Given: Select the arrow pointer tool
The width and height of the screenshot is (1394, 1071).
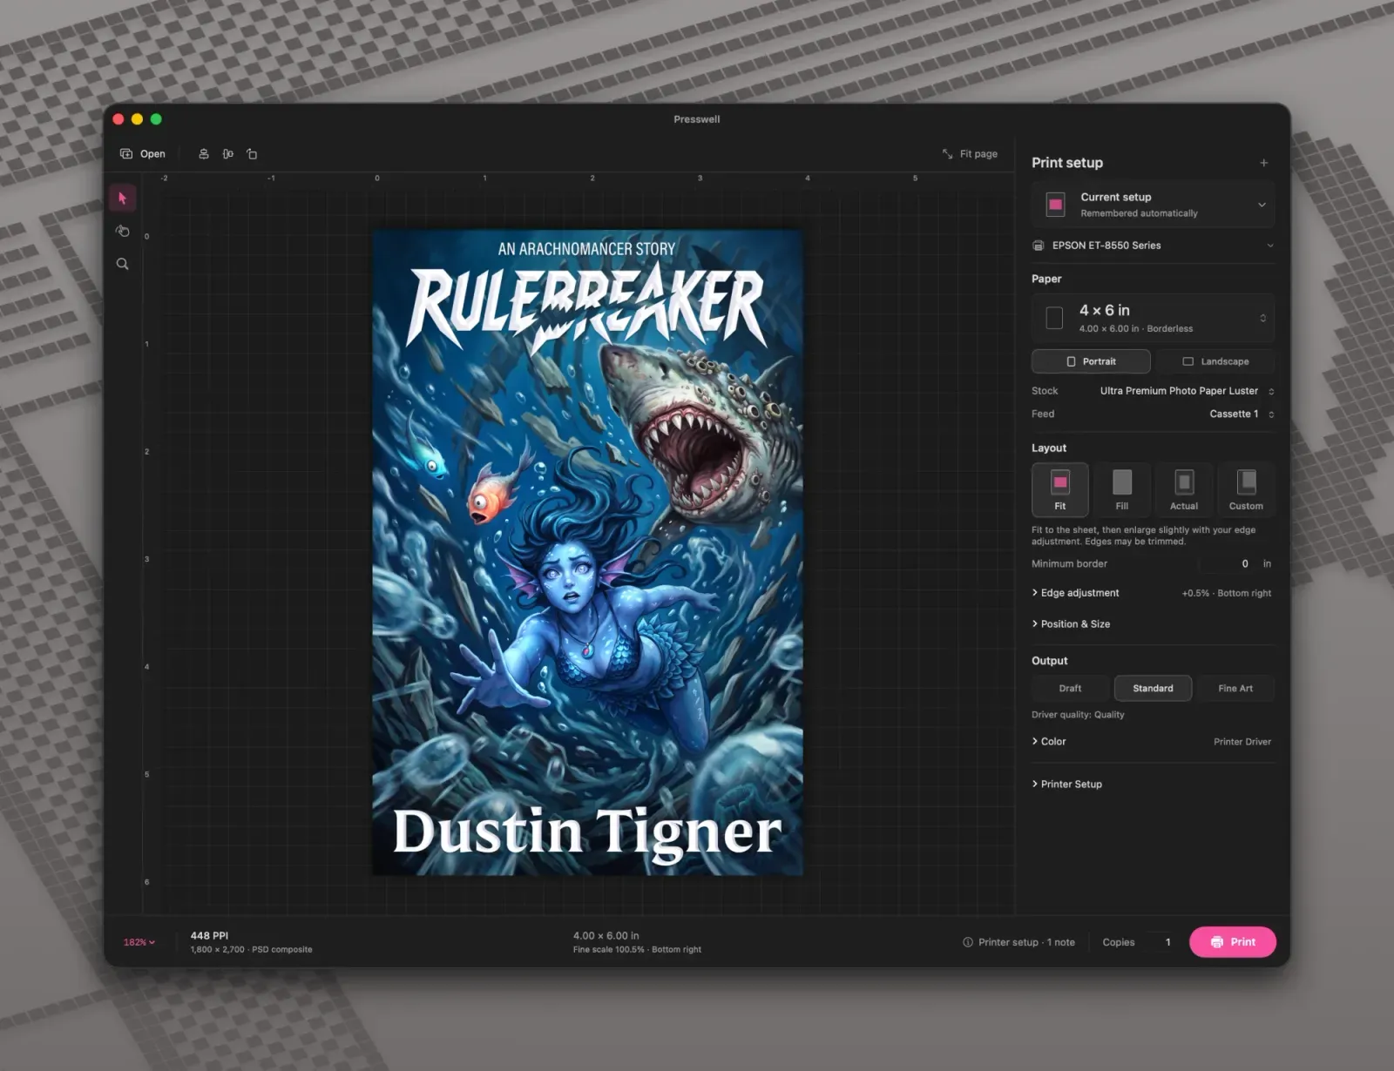Looking at the screenshot, I should 122,199.
